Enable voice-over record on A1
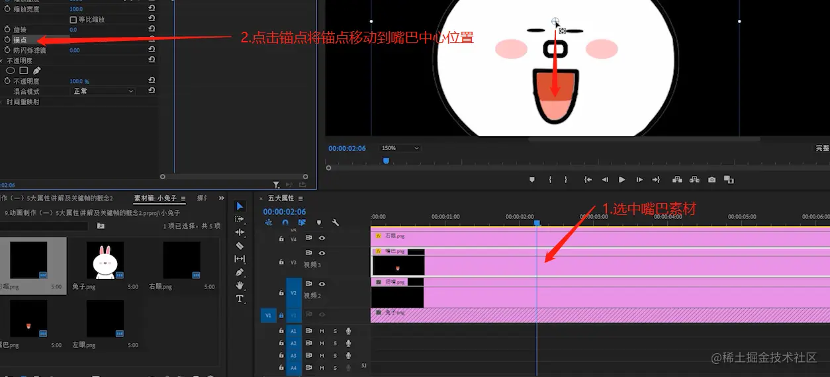Image resolution: width=830 pixels, height=377 pixels. [348, 331]
